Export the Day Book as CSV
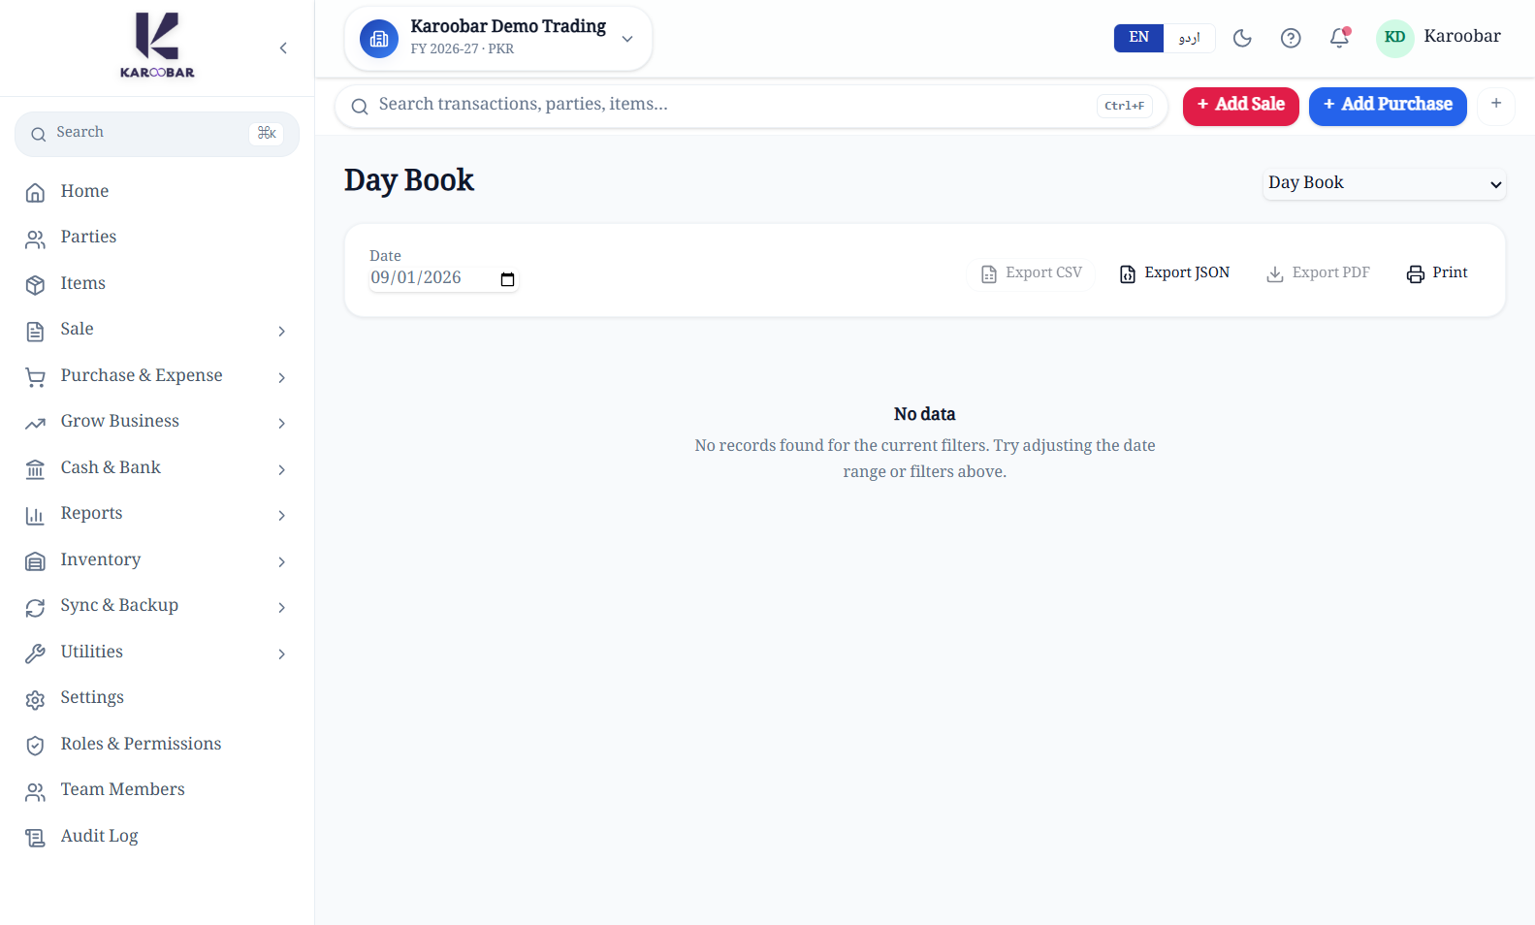1535x925 pixels. (x=1031, y=273)
